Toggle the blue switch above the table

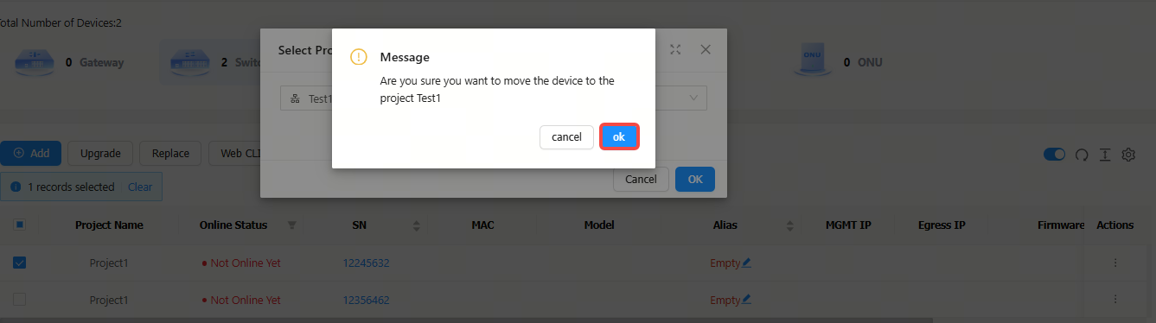point(1054,155)
